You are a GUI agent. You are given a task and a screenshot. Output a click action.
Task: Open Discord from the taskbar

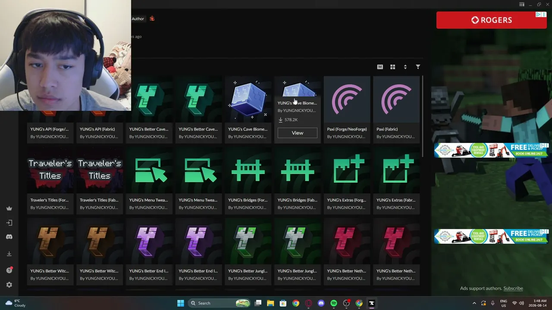(321, 303)
